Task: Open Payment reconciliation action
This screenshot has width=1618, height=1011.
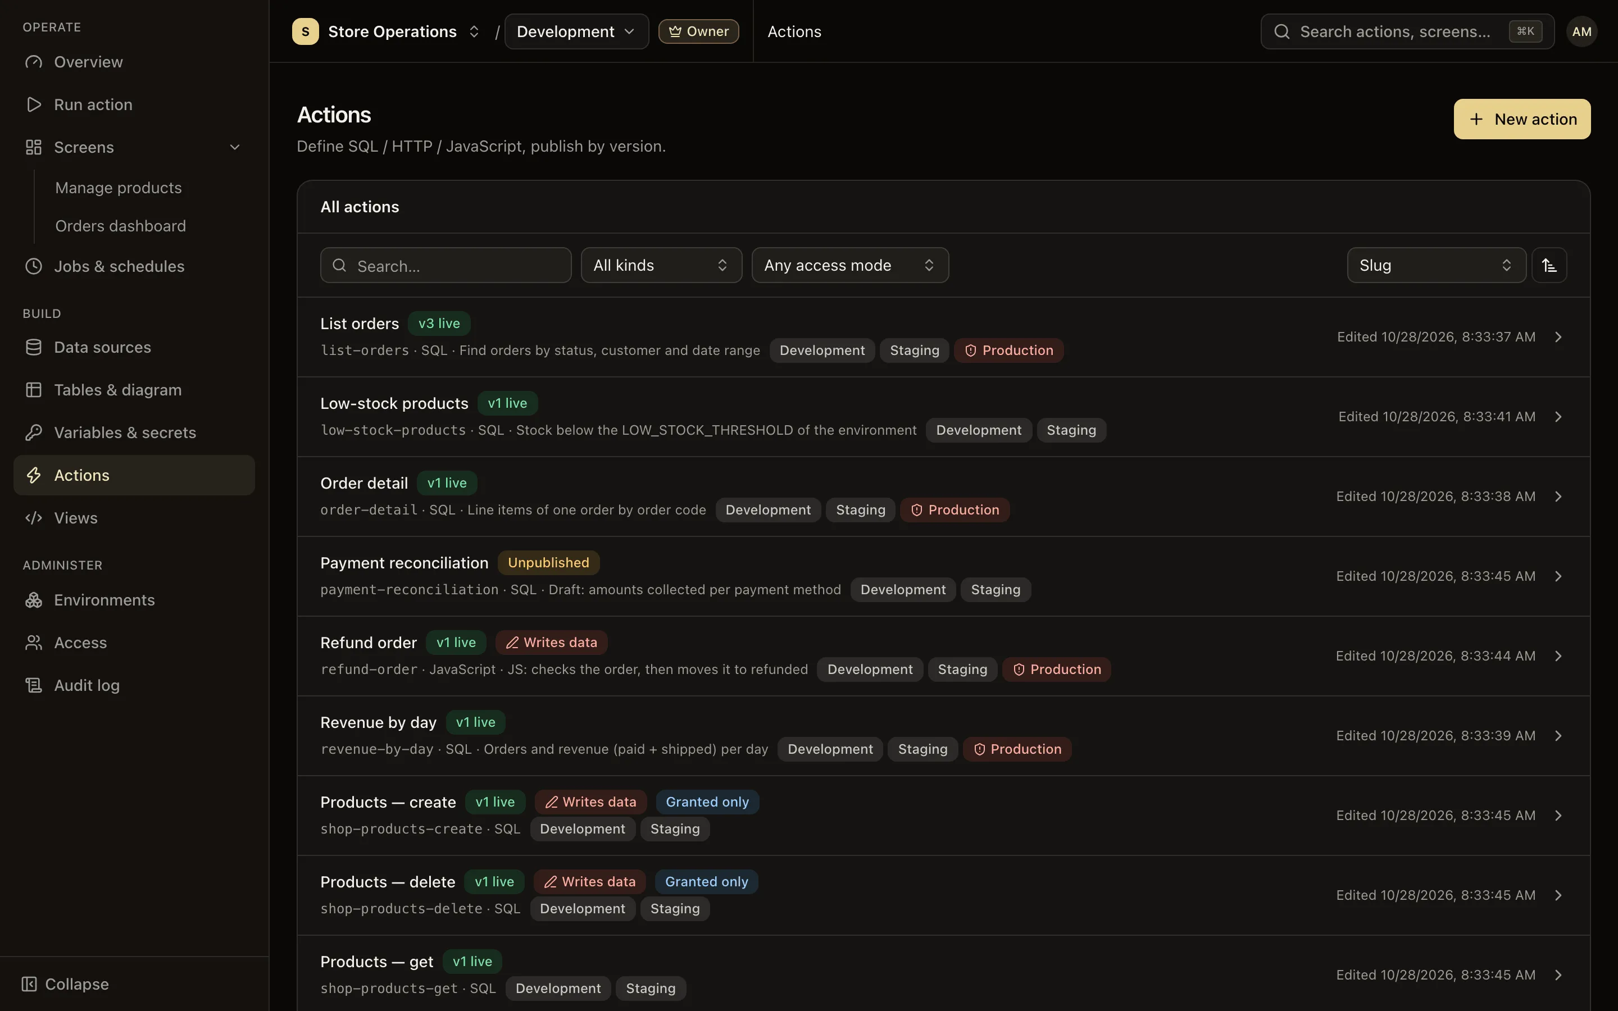Action: tap(943, 576)
